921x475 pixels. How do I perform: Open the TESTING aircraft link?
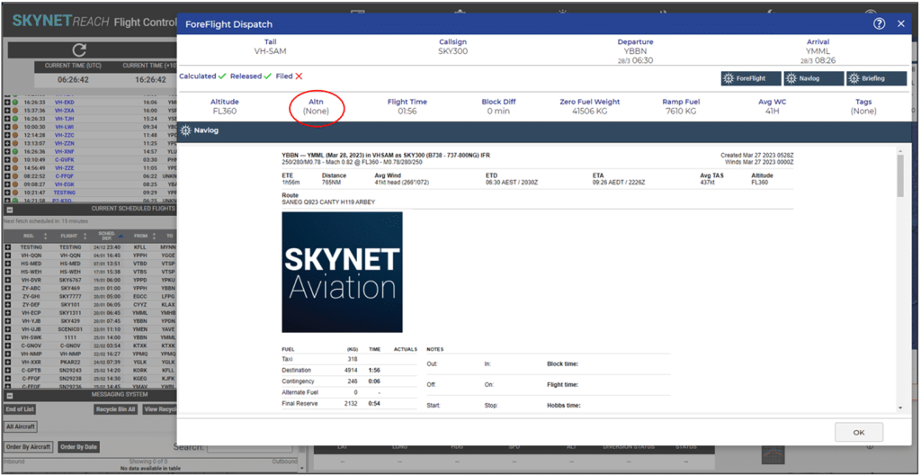(x=64, y=193)
